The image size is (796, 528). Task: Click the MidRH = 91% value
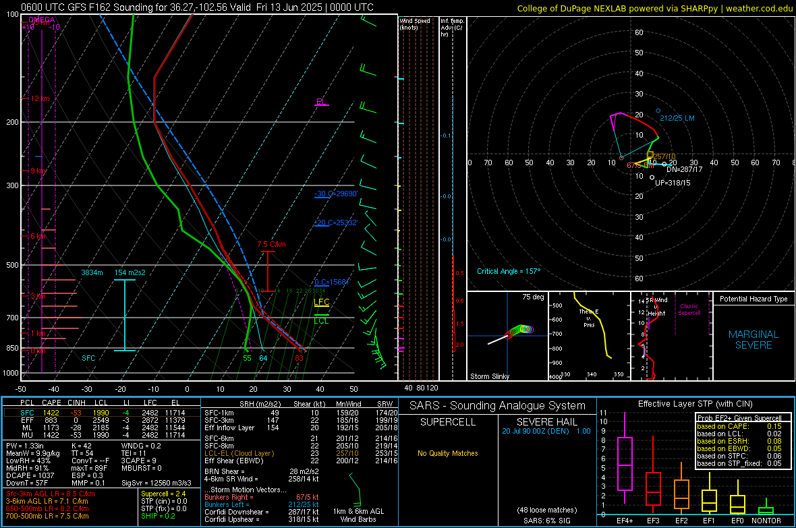27,468
